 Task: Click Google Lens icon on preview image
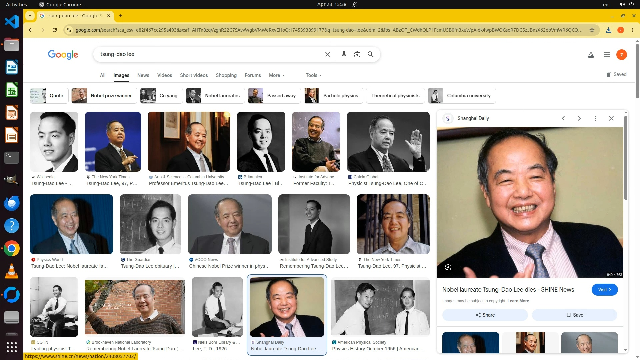[448, 267]
